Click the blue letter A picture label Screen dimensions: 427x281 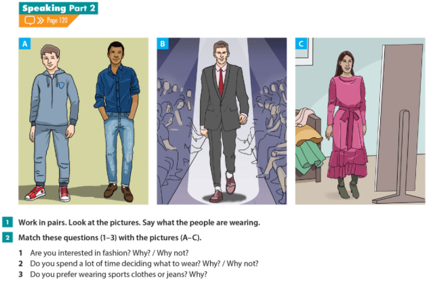[24, 44]
